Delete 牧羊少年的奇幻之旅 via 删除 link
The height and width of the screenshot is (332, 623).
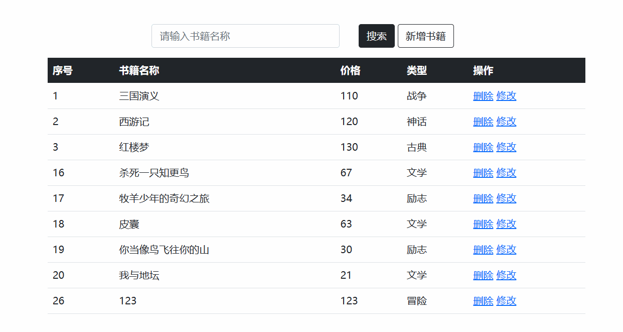tap(483, 198)
